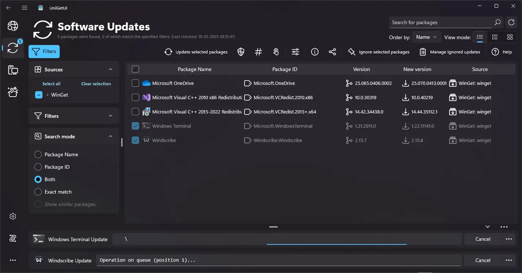This screenshot has width=522, height=273.
Task: Open the Discover Packages globe icon
Action: (x=13, y=26)
